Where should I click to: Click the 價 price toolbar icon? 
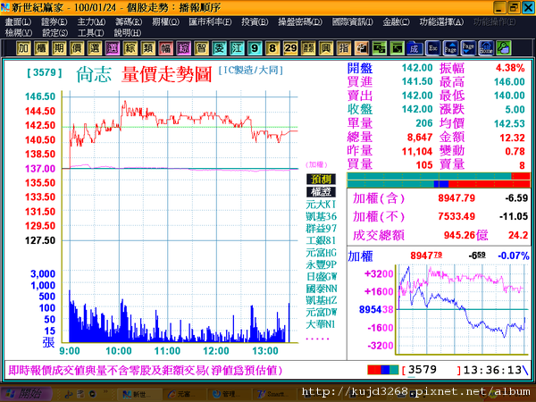point(76,48)
